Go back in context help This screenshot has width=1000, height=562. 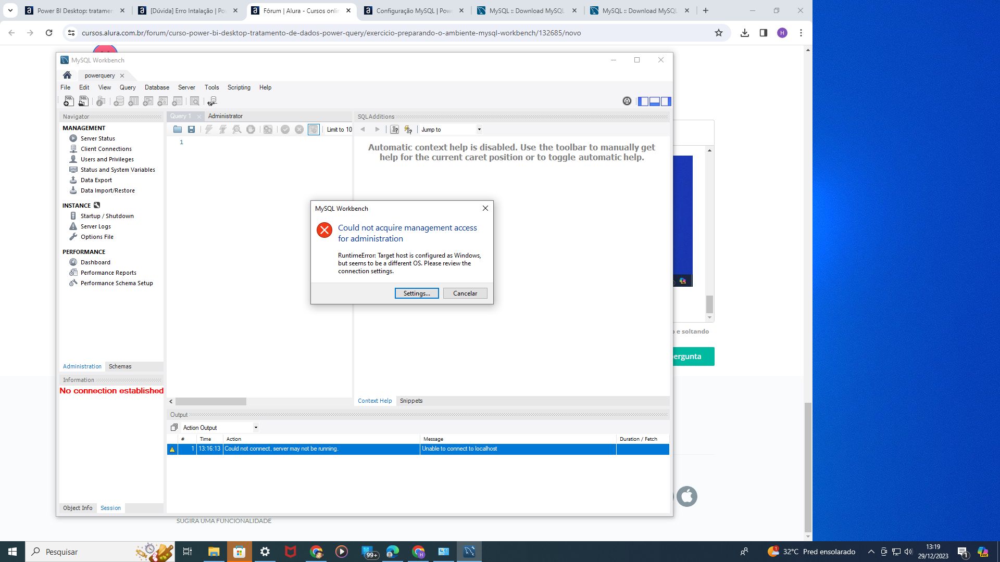tap(363, 130)
